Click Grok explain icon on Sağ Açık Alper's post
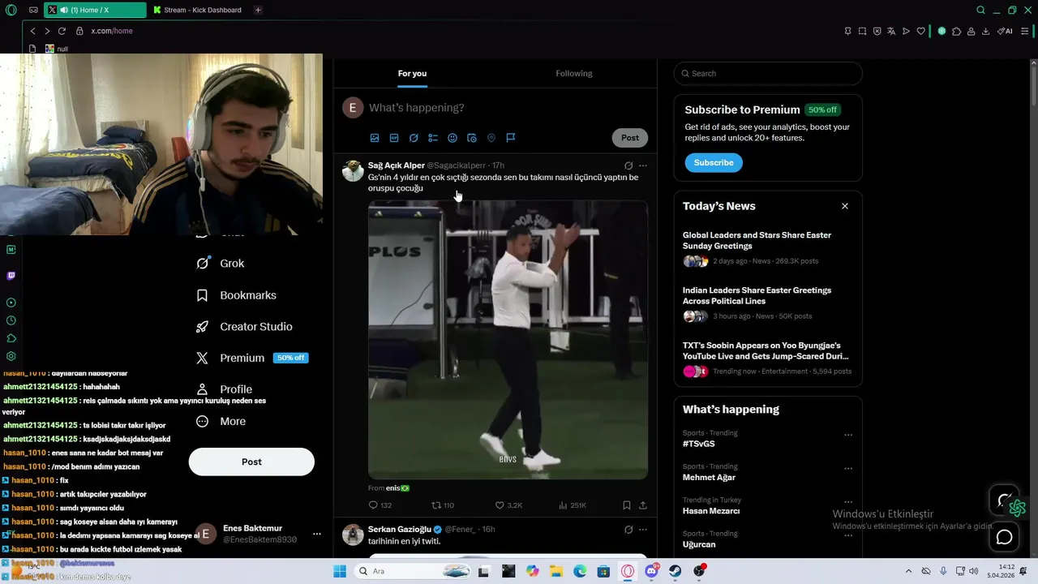Screen dimensions: 1038x584 tap(628, 165)
